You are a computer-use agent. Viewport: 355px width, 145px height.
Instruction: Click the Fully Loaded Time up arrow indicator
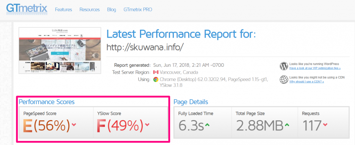tap(207, 125)
